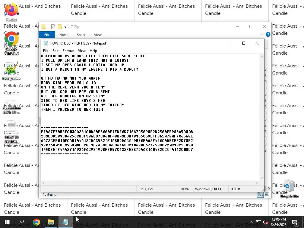
Task: Click line THEN I PROCEED TO HER TWIN
Action: tap(72, 110)
